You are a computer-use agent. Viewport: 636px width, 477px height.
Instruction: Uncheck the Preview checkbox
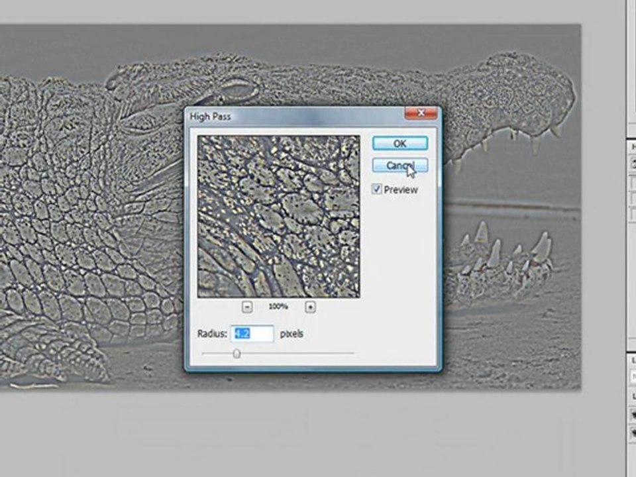(x=376, y=189)
